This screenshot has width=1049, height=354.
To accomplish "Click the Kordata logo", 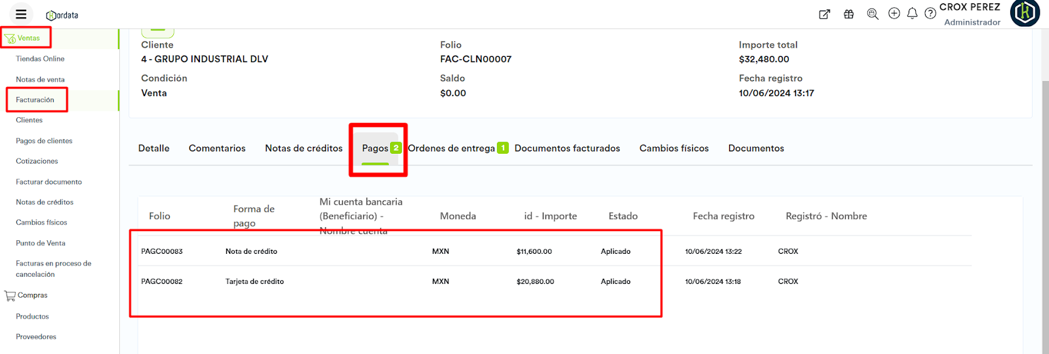I will (x=62, y=15).
